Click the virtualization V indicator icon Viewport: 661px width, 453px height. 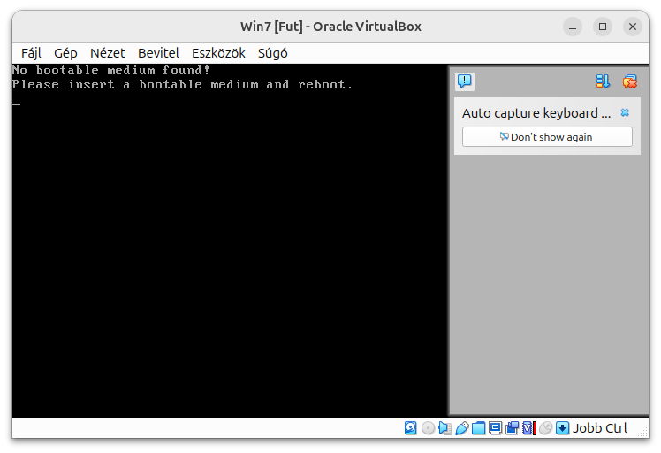pyautogui.click(x=528, y=428)
